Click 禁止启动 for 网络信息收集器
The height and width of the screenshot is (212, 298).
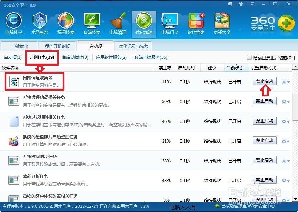pyautogui.click(x=264, y=81)
